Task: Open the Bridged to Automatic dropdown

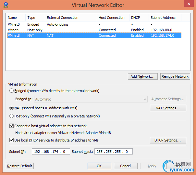Action: tap(91, 99)
